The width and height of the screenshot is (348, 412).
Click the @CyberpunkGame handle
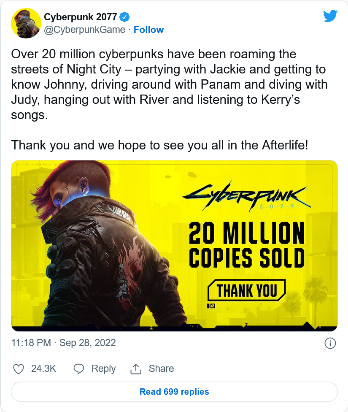point(84,30)
